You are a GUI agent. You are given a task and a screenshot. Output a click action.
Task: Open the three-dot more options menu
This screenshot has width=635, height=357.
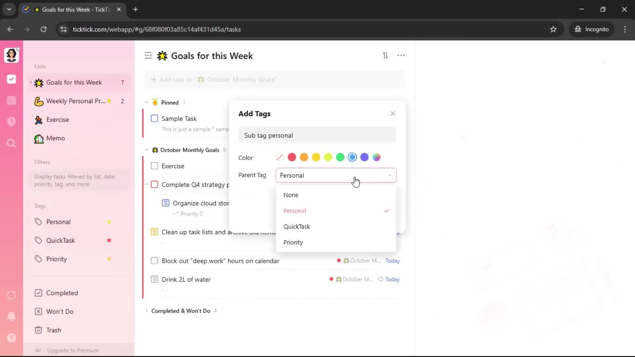pyautogui.click(x=401, y=56)
